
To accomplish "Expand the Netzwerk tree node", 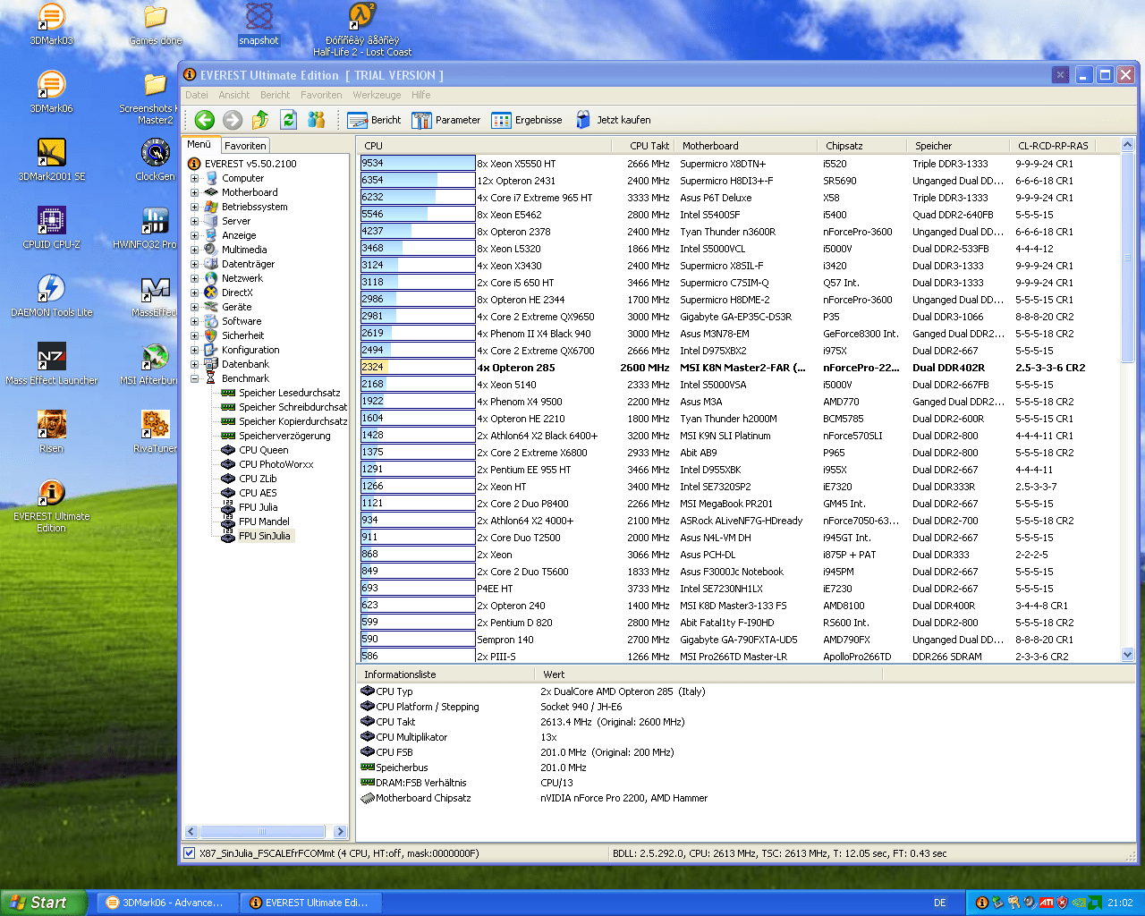I will [194, 278].
